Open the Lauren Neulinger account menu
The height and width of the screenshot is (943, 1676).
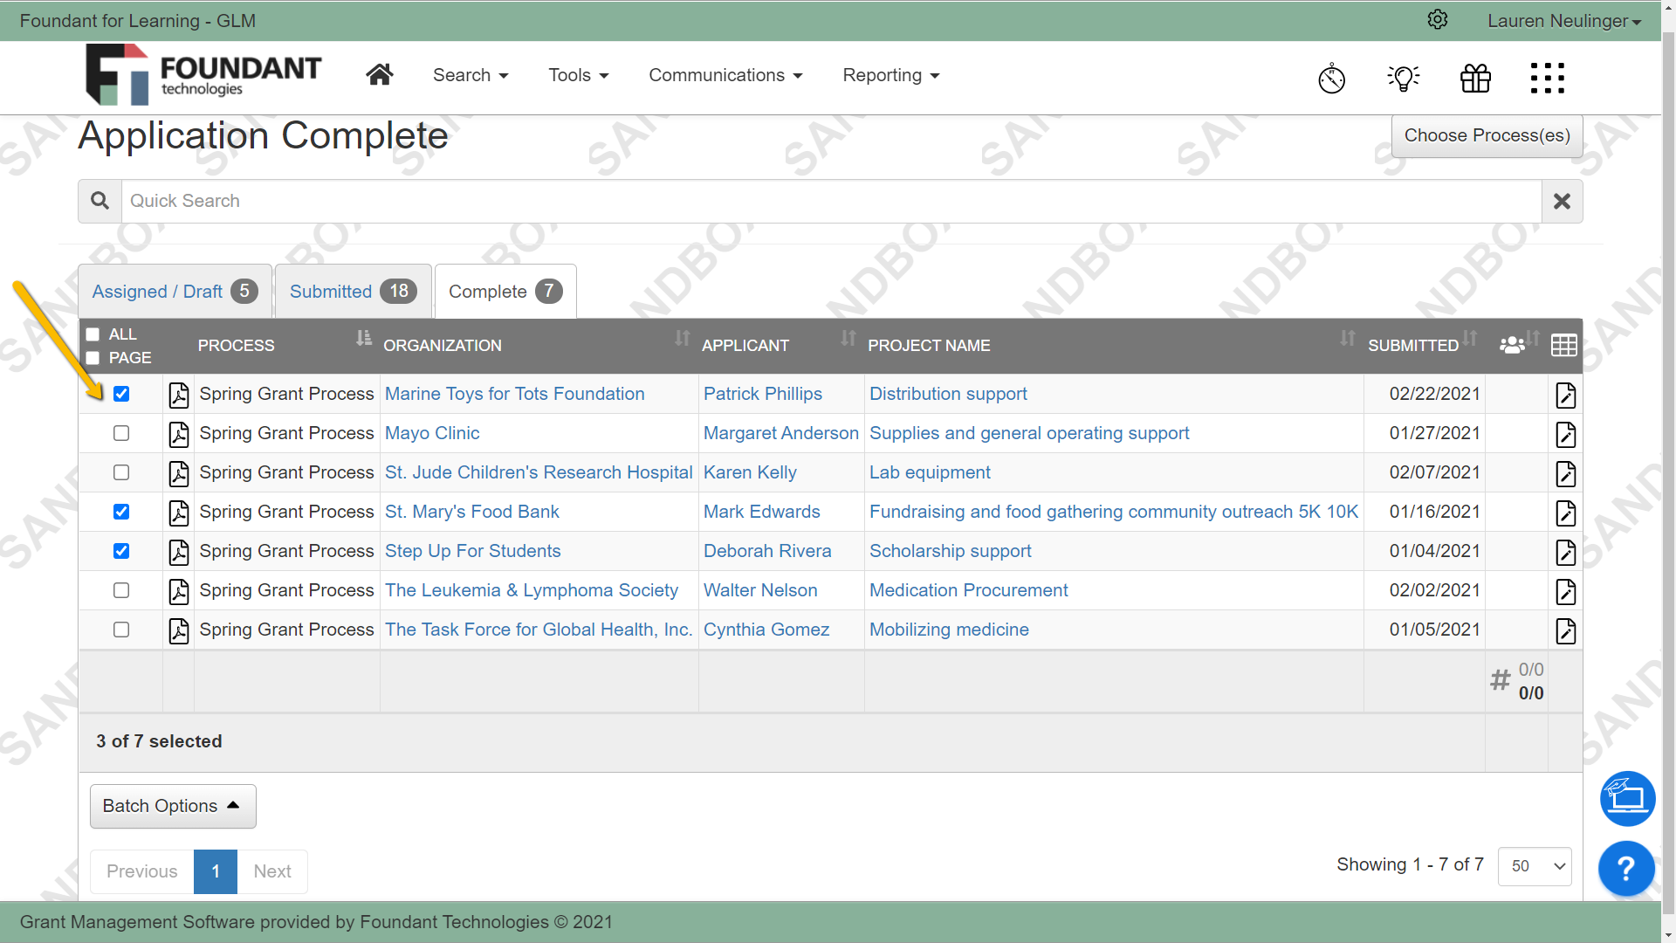pos(1563,20)
